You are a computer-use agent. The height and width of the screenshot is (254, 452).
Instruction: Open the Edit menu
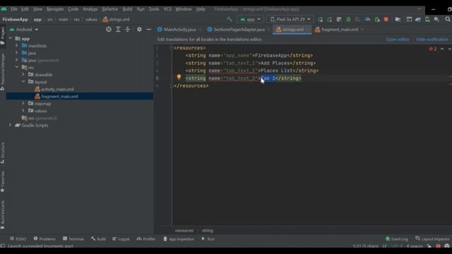(x=25, y=9)
